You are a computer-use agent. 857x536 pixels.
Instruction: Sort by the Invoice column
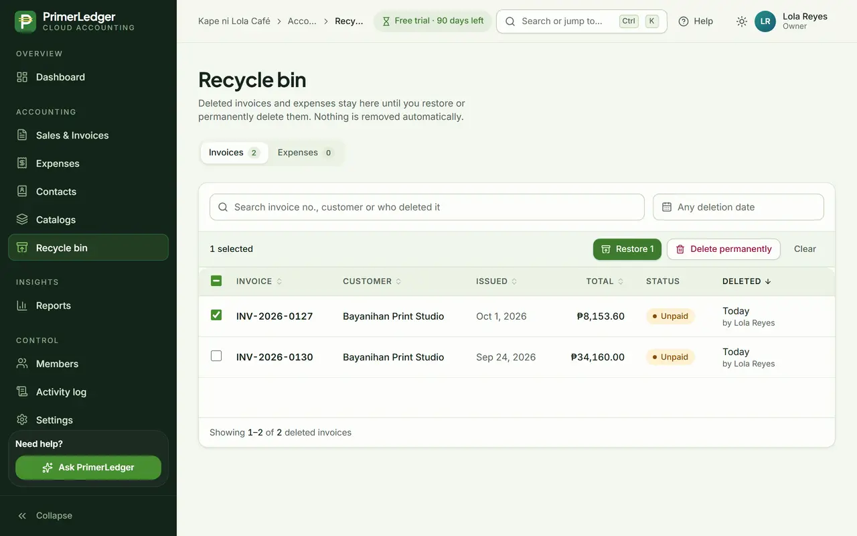pyautogui.click(x=259, y=281)
